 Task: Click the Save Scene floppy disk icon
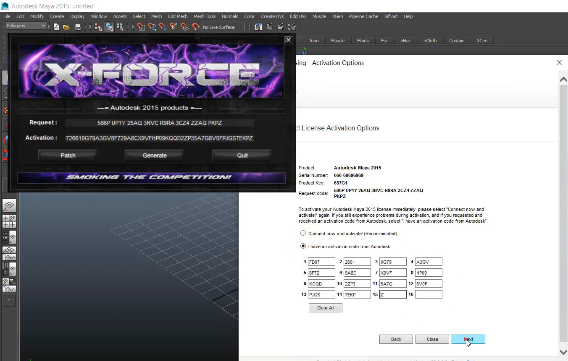(x=78, y=27)
